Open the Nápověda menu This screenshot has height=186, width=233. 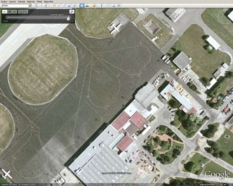(x=49, y=2)
